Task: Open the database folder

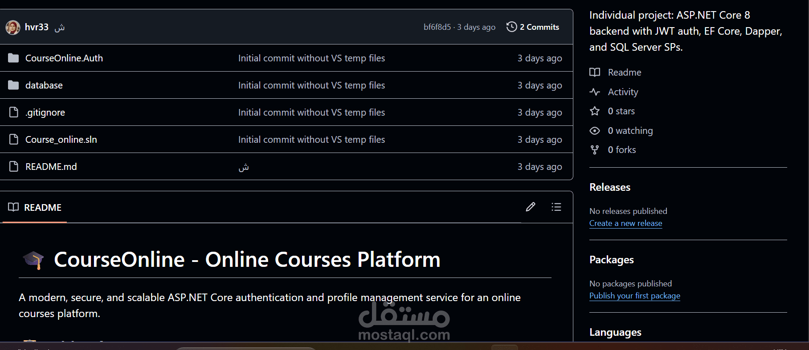Action: click(44, 85)
